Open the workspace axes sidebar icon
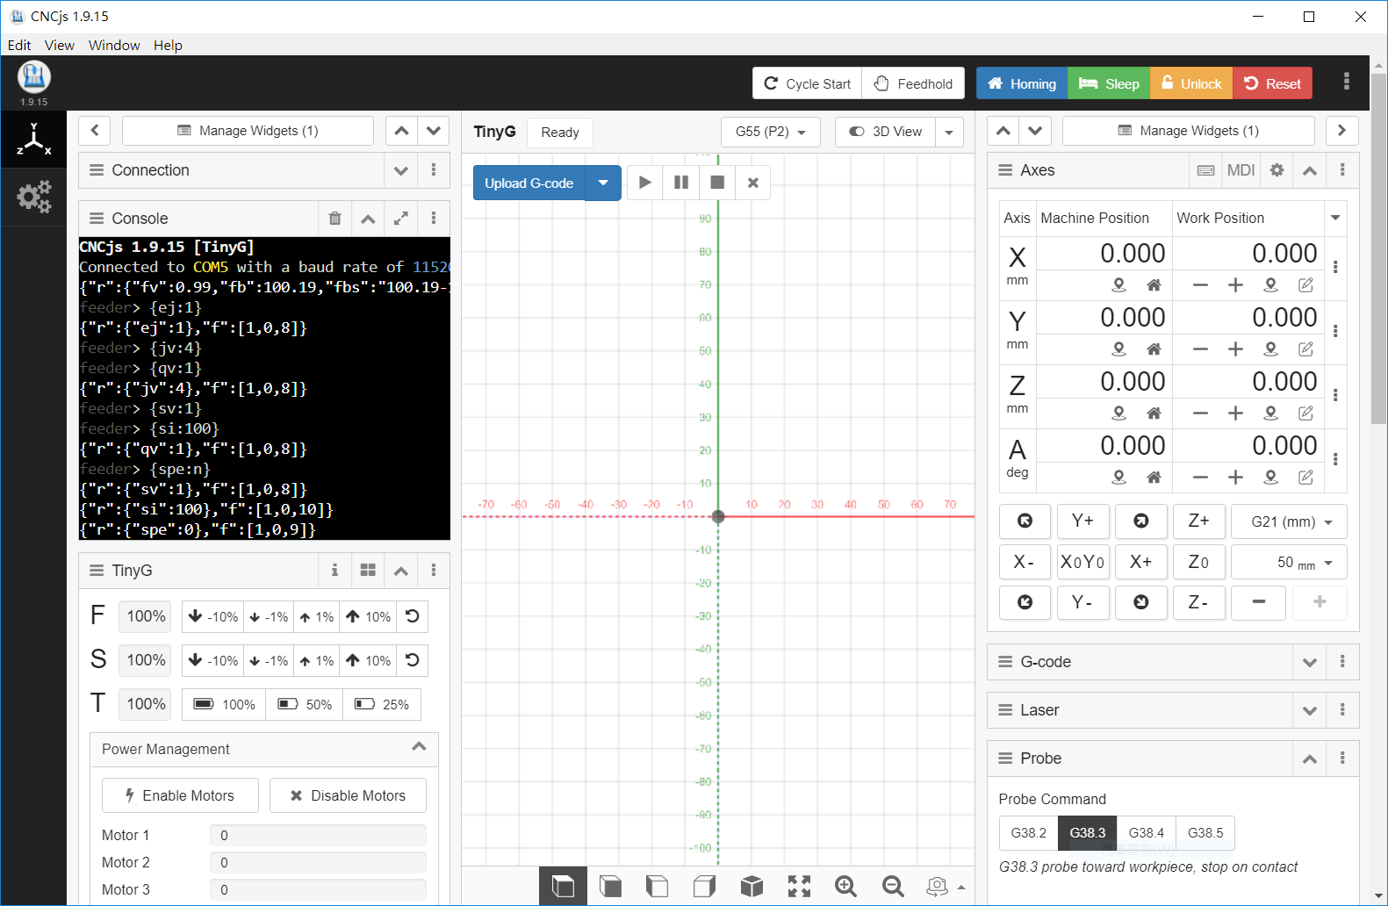This screenshot has width=1388, height=906. [33, 140]
